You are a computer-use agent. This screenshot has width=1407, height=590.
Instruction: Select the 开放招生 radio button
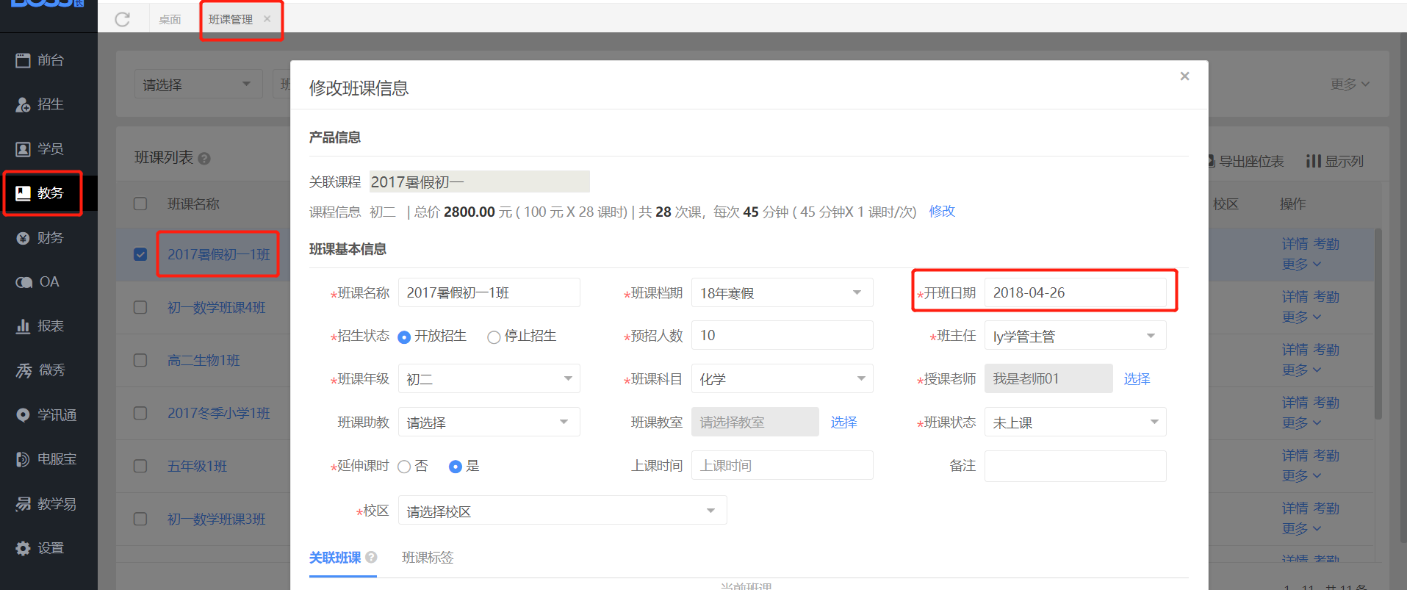click(404, 337)
